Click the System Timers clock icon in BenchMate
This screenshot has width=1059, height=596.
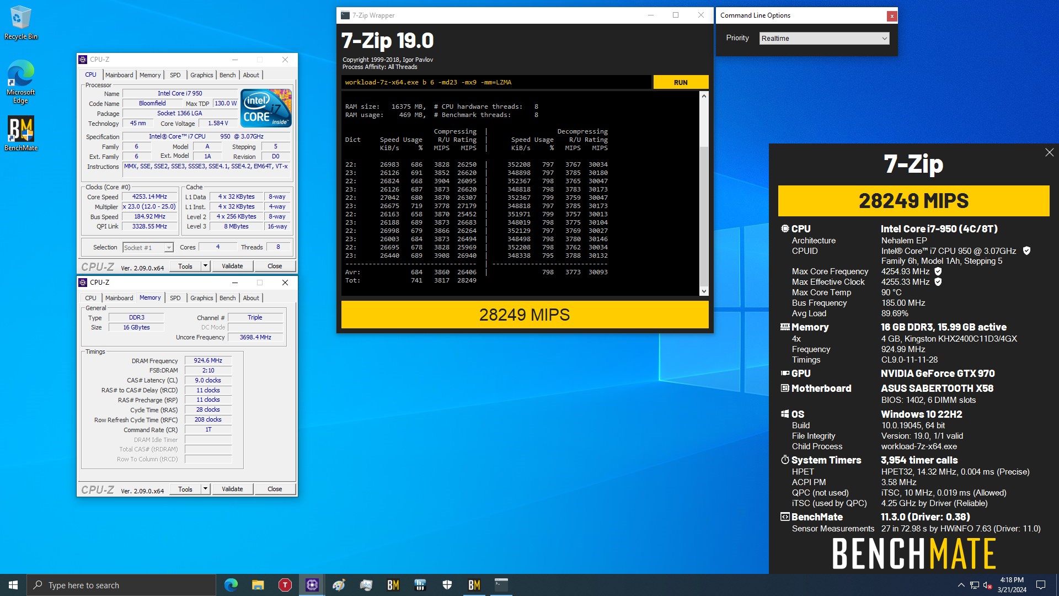785,460
